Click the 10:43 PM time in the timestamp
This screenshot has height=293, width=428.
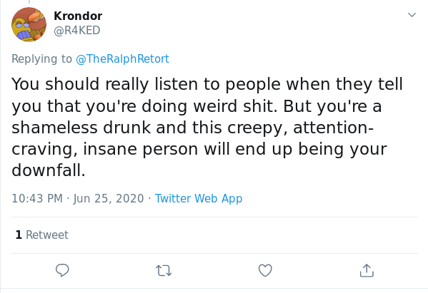tap(37, 198)
